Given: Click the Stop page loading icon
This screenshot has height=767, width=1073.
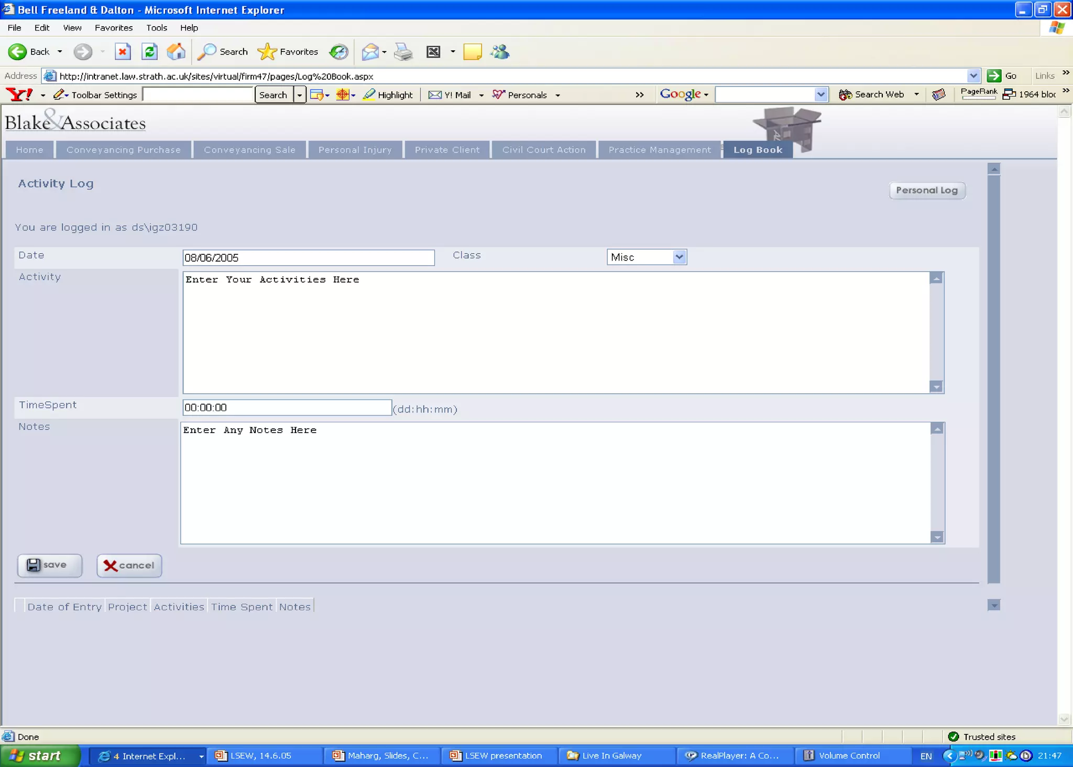Looking at the screenshot, I should 123,51.
